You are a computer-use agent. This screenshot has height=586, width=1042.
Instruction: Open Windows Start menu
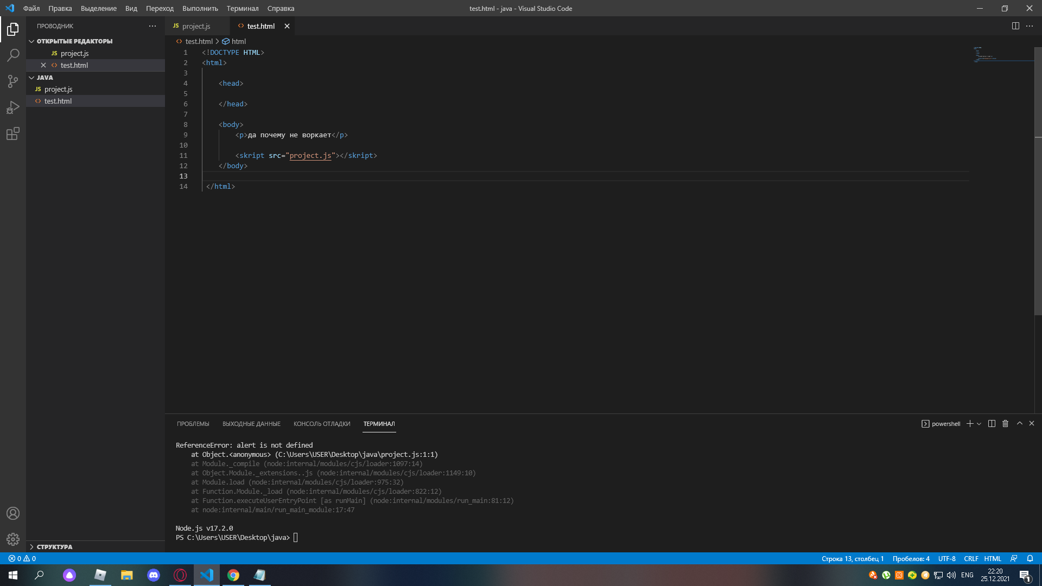point(13,575)
